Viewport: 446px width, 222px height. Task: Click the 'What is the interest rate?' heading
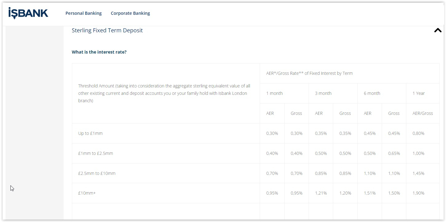click(x=99, y=52)
